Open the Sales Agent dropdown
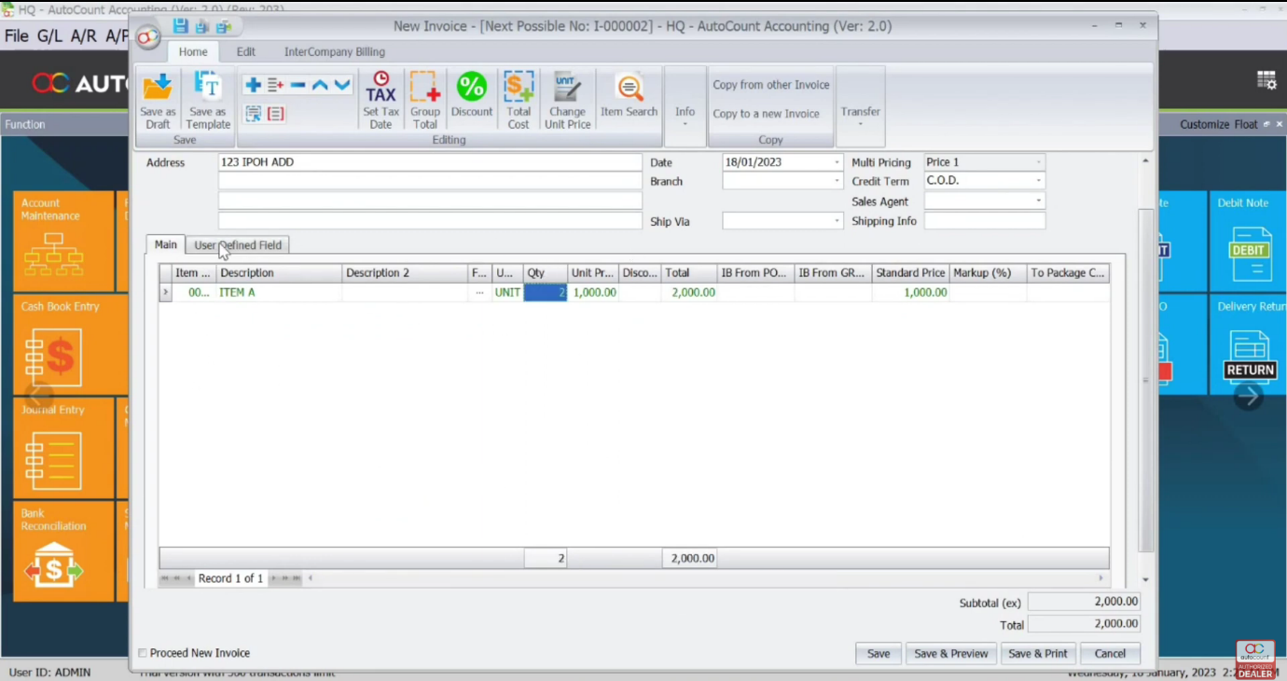This screenshot has height=681, width=1287. click(x=1037, y=202)
